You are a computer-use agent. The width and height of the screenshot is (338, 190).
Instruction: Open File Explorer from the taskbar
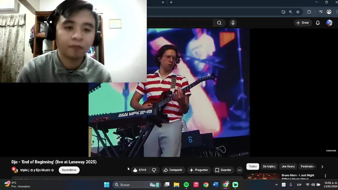(176, 185)
